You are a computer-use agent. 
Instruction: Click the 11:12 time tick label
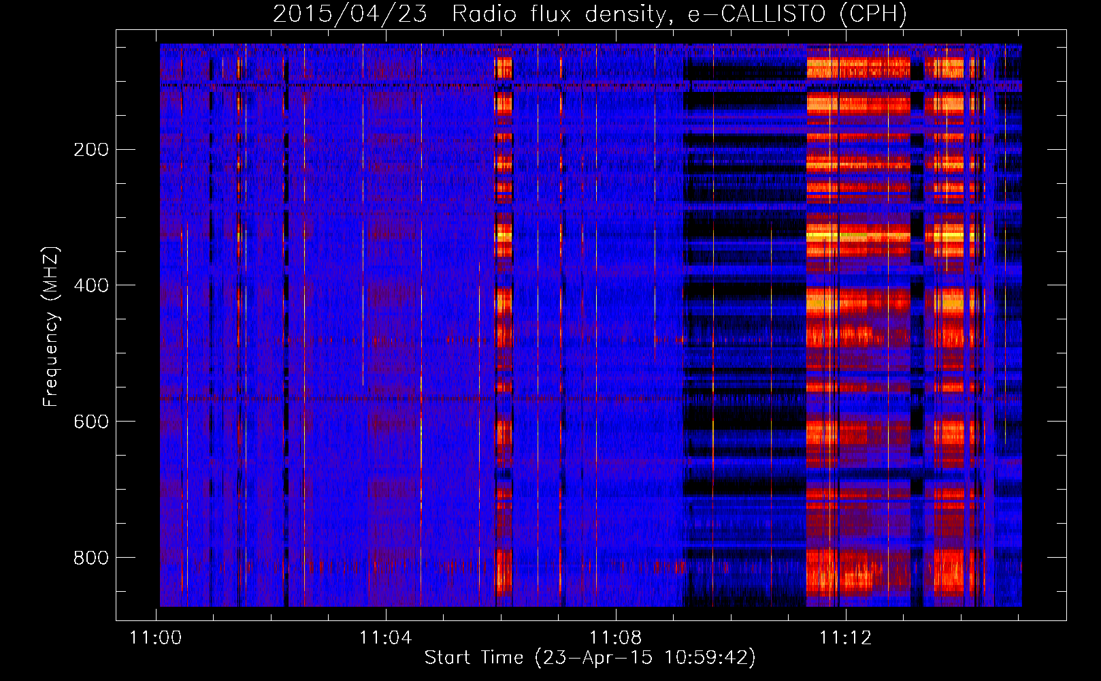(845, 638)
